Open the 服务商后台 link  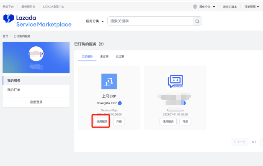tap(28, 7)
